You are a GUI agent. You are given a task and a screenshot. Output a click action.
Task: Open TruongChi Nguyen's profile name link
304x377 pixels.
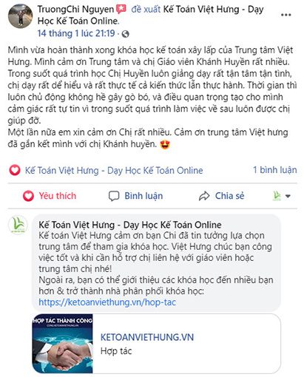75,10
